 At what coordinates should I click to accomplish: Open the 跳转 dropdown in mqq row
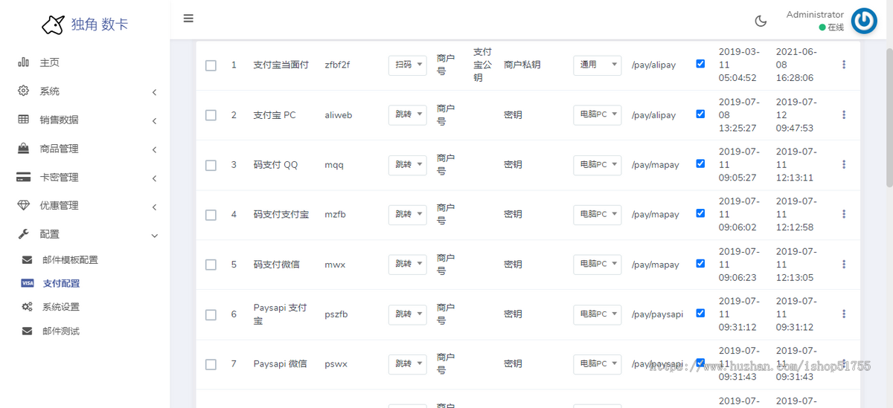click(408, 164)
